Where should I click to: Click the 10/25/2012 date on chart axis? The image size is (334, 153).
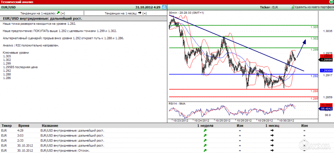click(x=223, y=120)
